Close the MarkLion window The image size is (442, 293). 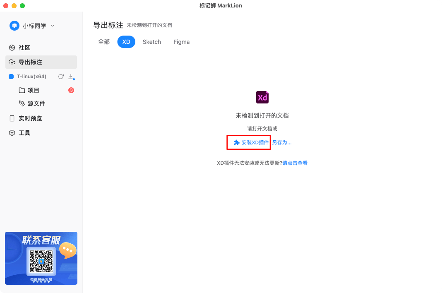pos(6,6)
